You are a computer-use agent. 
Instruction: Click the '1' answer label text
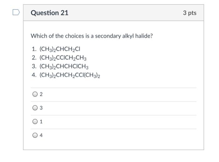41,122
